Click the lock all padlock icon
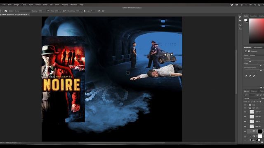The height and width of the screenshot is (148, 264). 260,102
